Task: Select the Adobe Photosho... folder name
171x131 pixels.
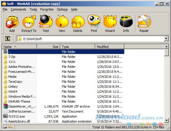Action: pyautogui.click(x=21, y=67)
